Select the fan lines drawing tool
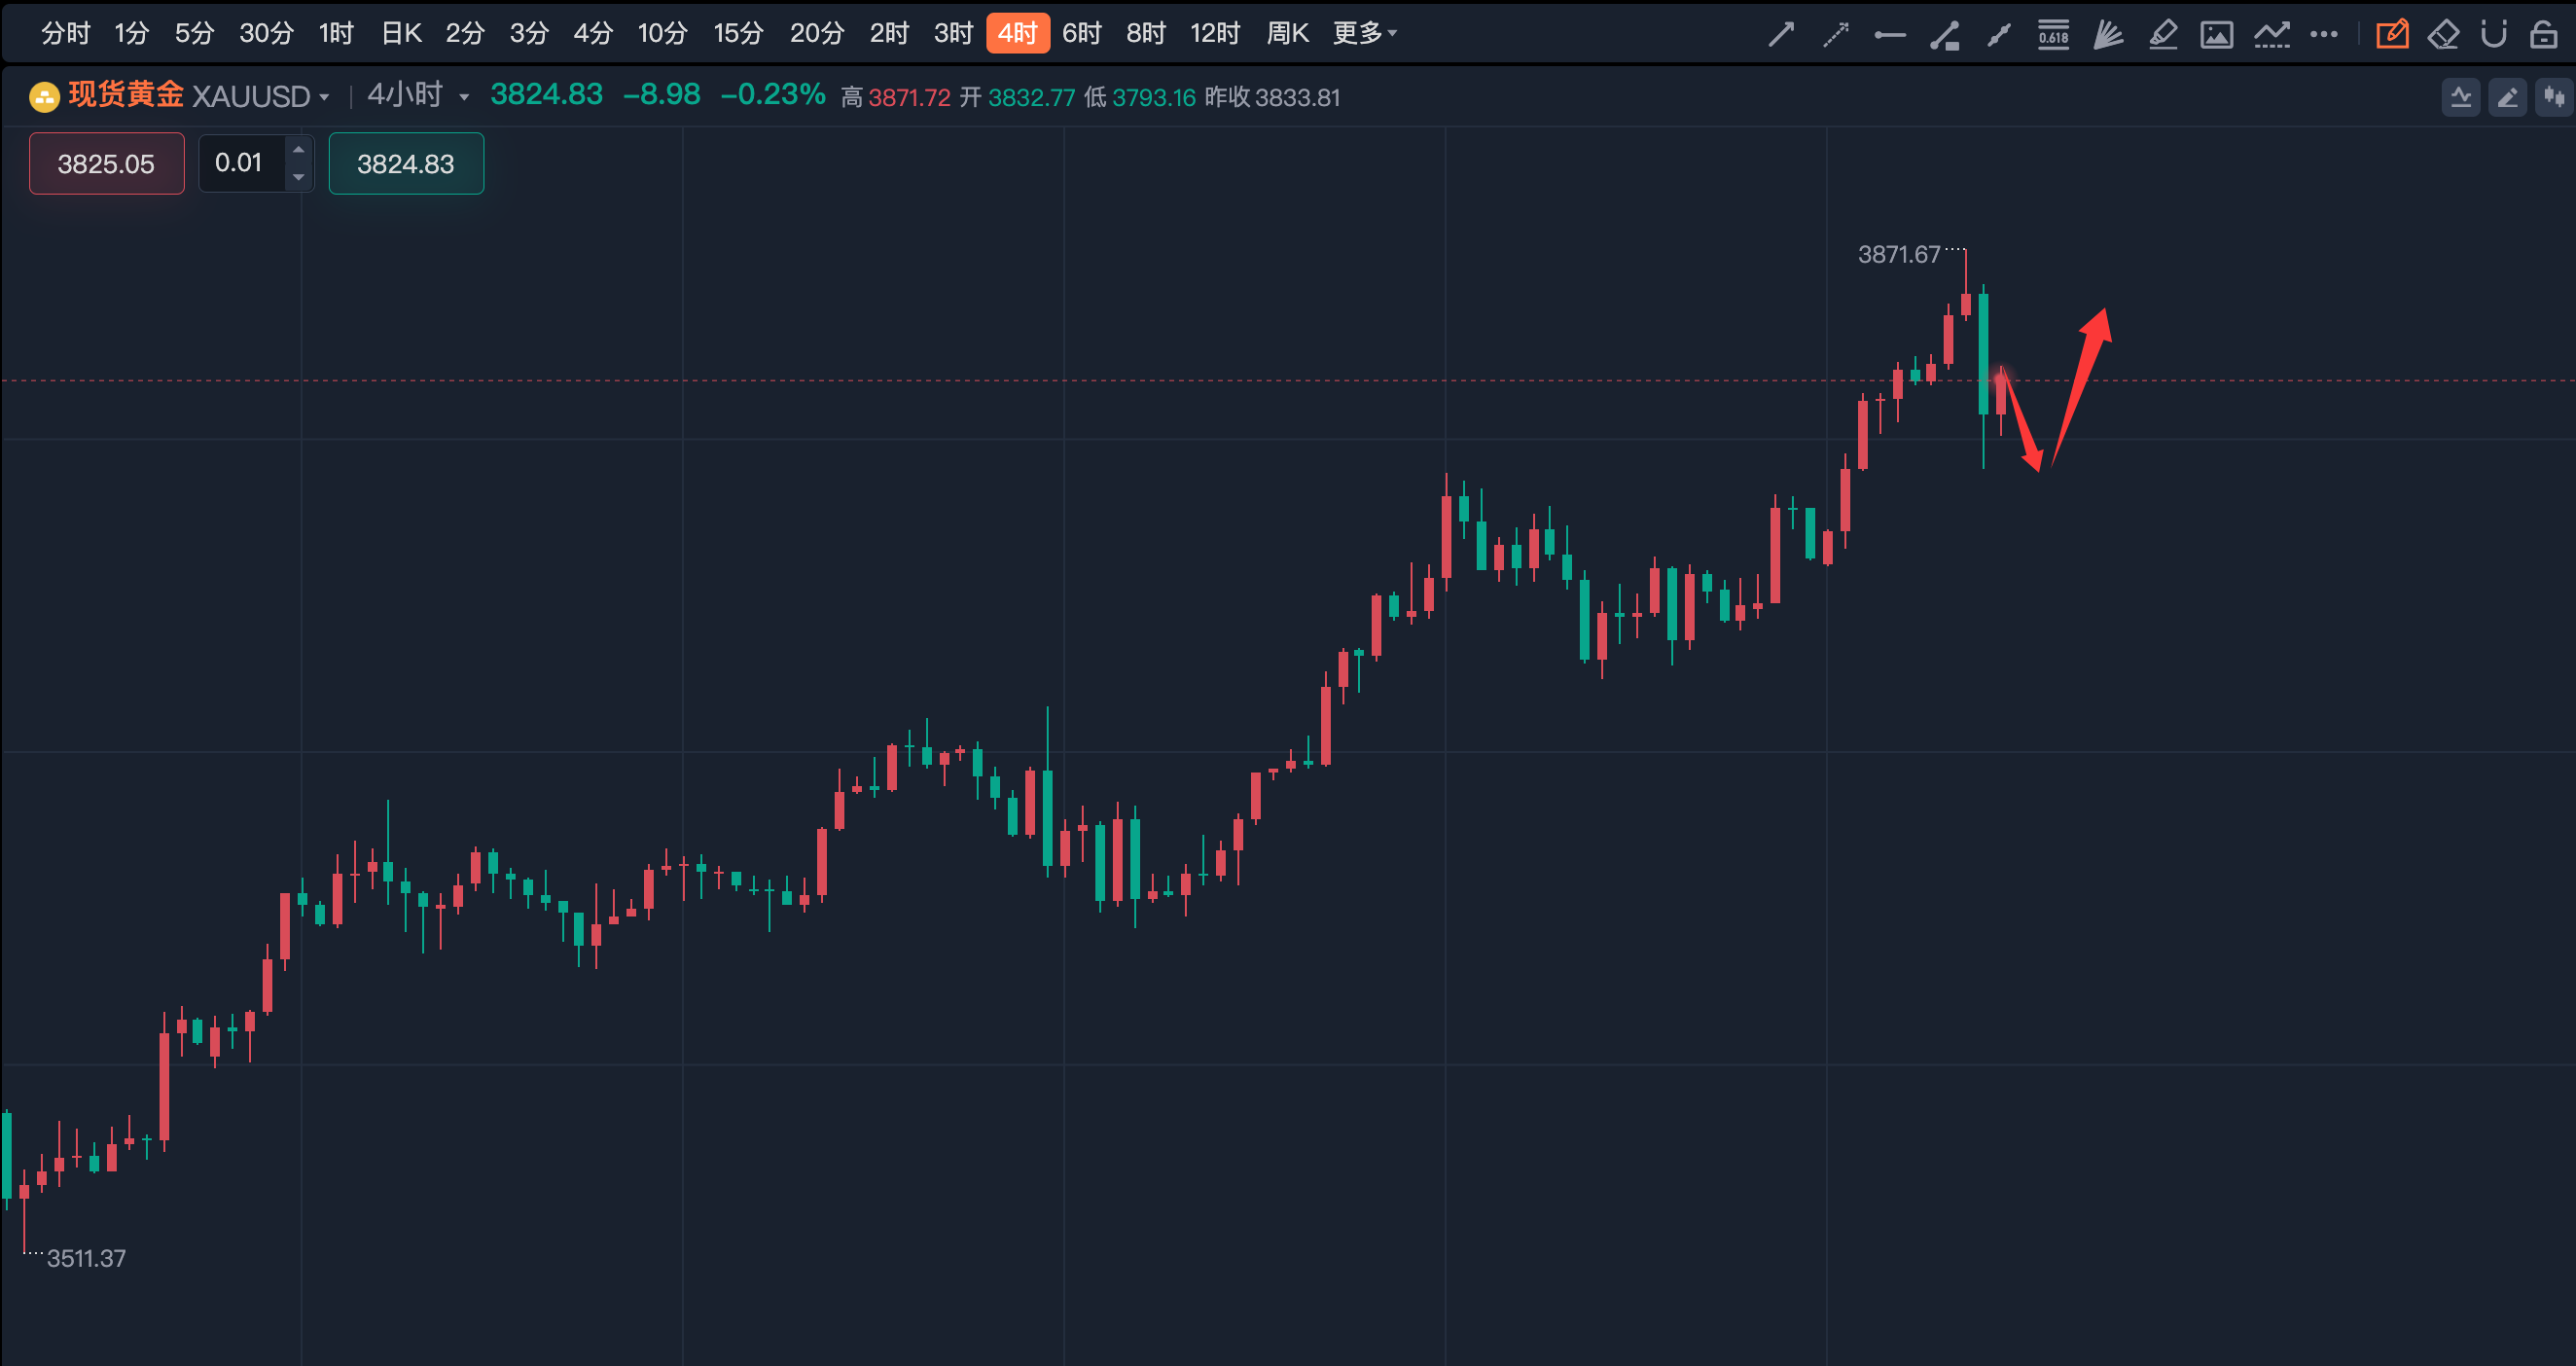The width and height of the screenshot is (2576, 1366). [2108, 34]
